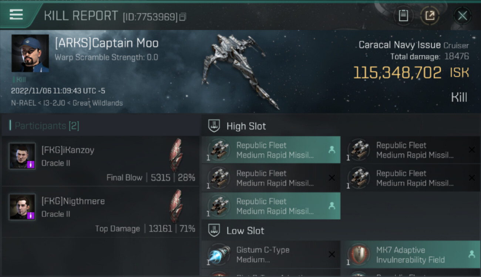The height and width of the screenshot is (277, 481).
Task: Inspect iKanzoy's Oracle II ship icon
Action: tap(176, 155)
